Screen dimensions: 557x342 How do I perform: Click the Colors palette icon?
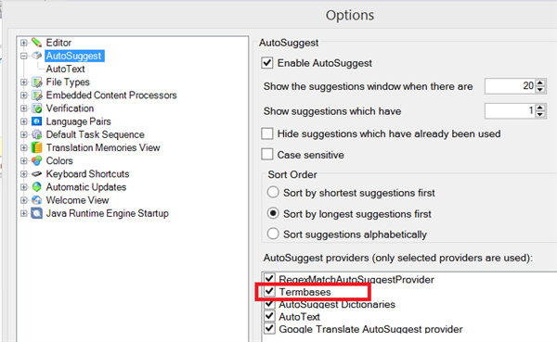coord(37,160)
